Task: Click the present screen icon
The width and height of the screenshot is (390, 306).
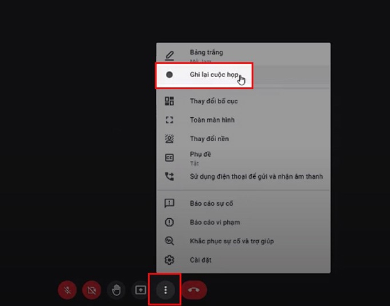Action: (141, 290)
